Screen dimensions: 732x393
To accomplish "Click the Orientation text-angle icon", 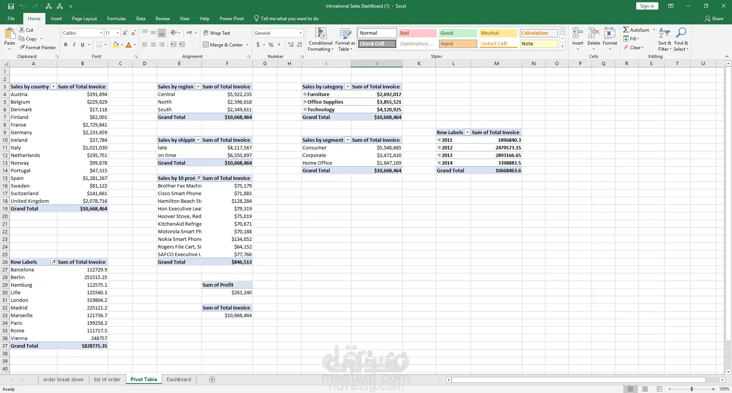I will point(174,33).
